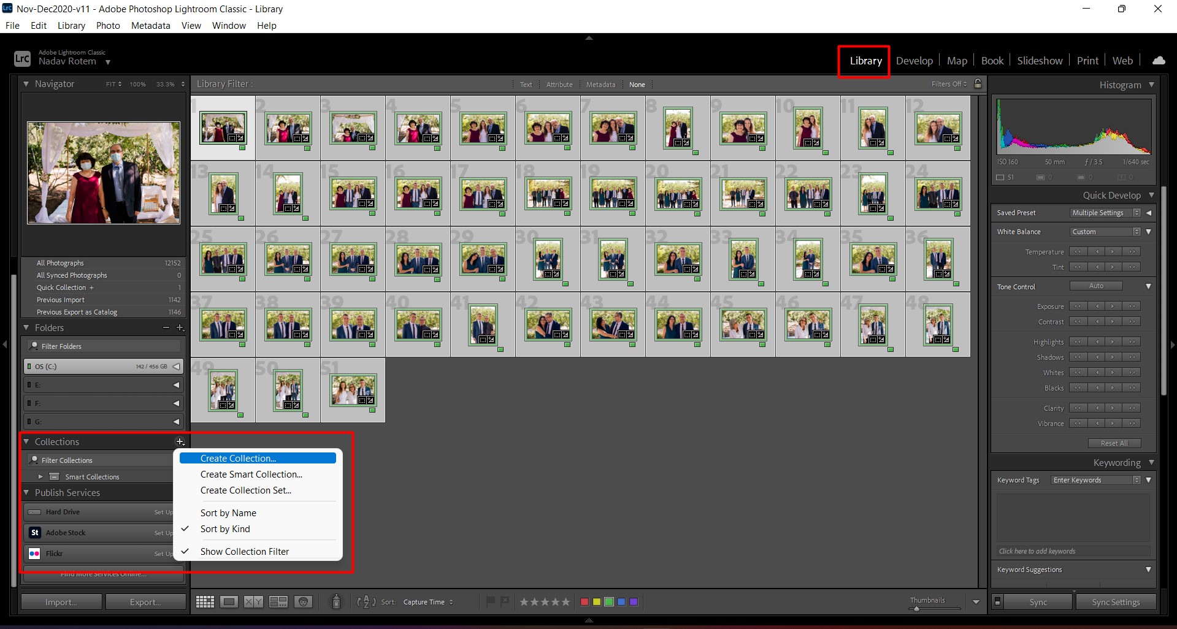Toggle sort direction A-Z icon

click(x=366, y=602)
